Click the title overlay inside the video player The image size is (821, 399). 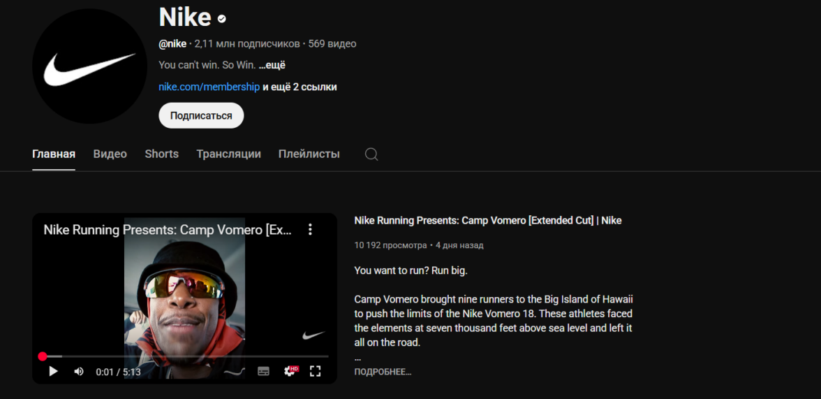click(x=168, y=230)
